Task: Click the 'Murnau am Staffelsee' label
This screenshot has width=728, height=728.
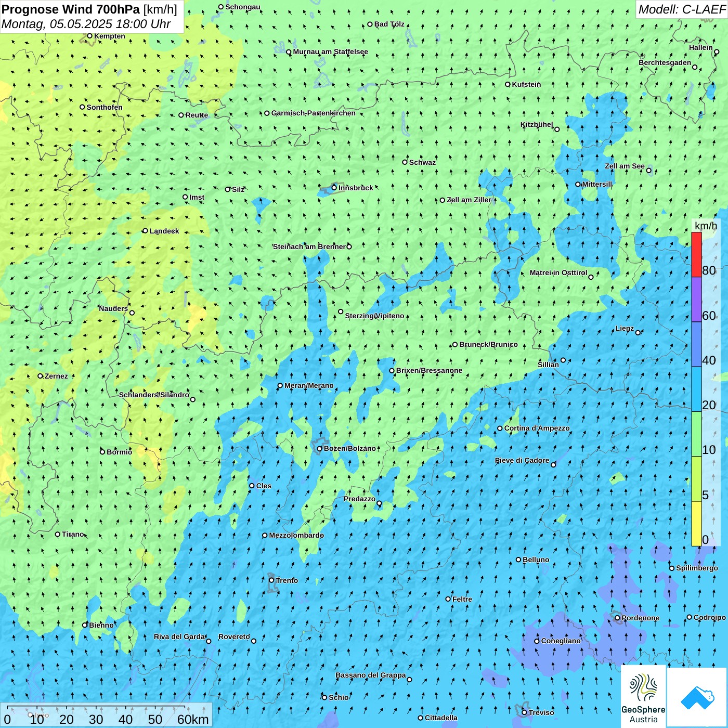Action: pos(330,52)
